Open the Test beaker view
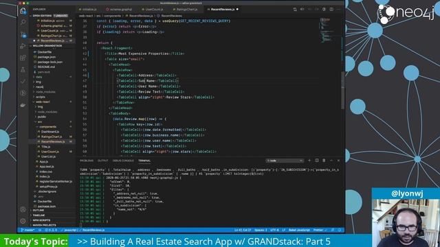Image resolution: width=440 pixels, height=247 pixels. point(23,69)
